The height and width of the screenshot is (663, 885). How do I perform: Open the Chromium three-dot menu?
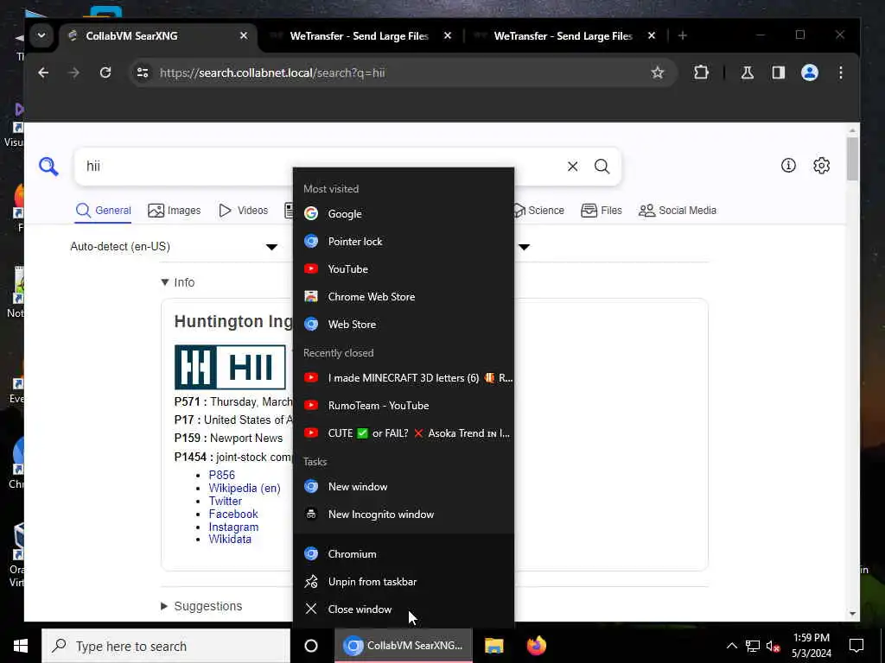click(840, 73)
